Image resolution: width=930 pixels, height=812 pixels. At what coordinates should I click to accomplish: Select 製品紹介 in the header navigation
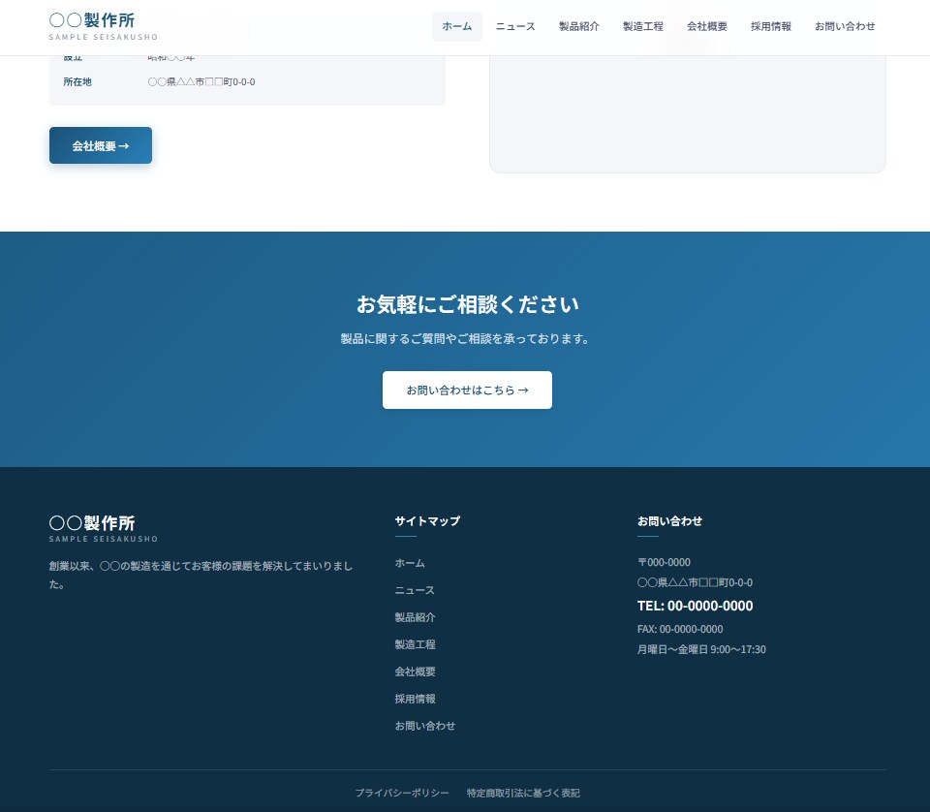tap(579, 27)
